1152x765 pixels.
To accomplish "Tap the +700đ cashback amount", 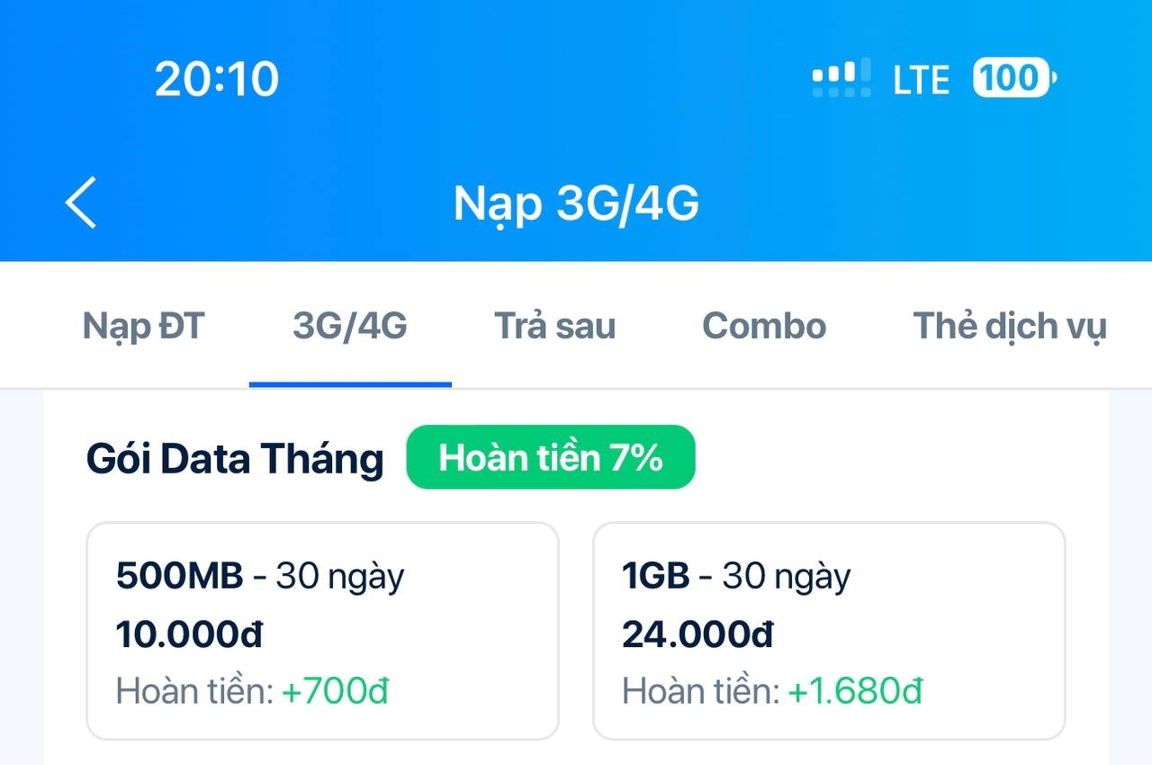I will click(x=335, y=691).
